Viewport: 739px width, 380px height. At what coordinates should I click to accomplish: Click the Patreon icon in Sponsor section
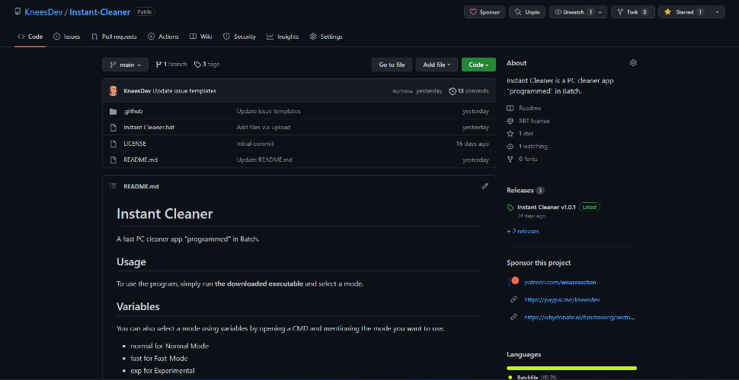point(513,281)
